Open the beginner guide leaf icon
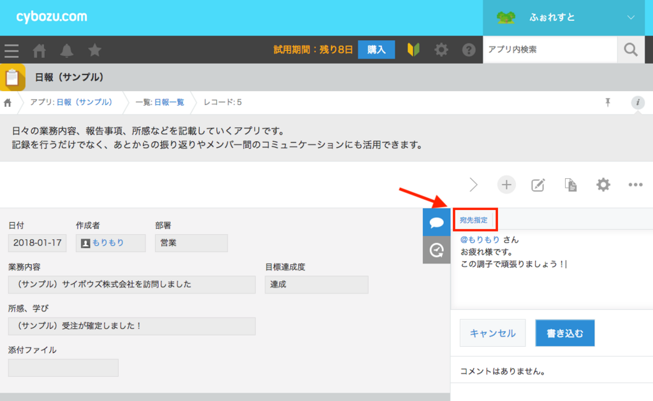The height and width of the screenshot is (401, 653). 413,50
